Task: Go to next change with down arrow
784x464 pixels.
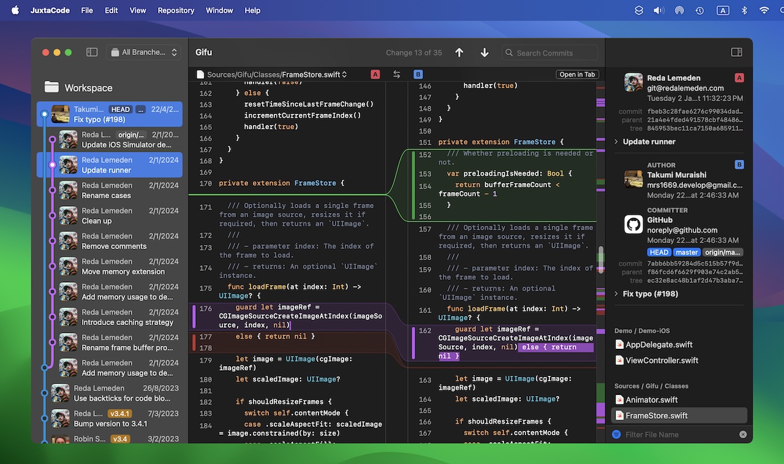Action: pyautogui.click(x=484, y=53)
